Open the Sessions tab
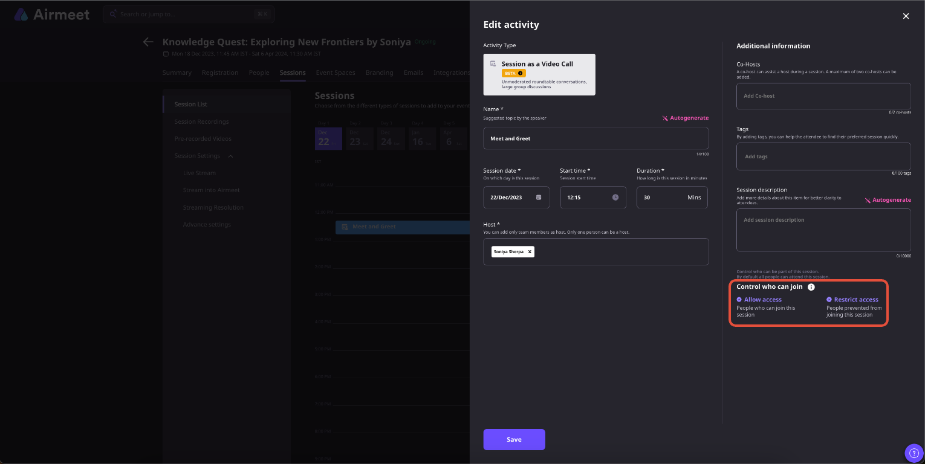925x464 pixels. click(x=293, y=72)
